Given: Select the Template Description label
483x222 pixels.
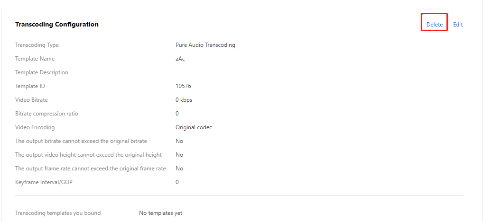Looking at the screenshot, I should 42,72.
